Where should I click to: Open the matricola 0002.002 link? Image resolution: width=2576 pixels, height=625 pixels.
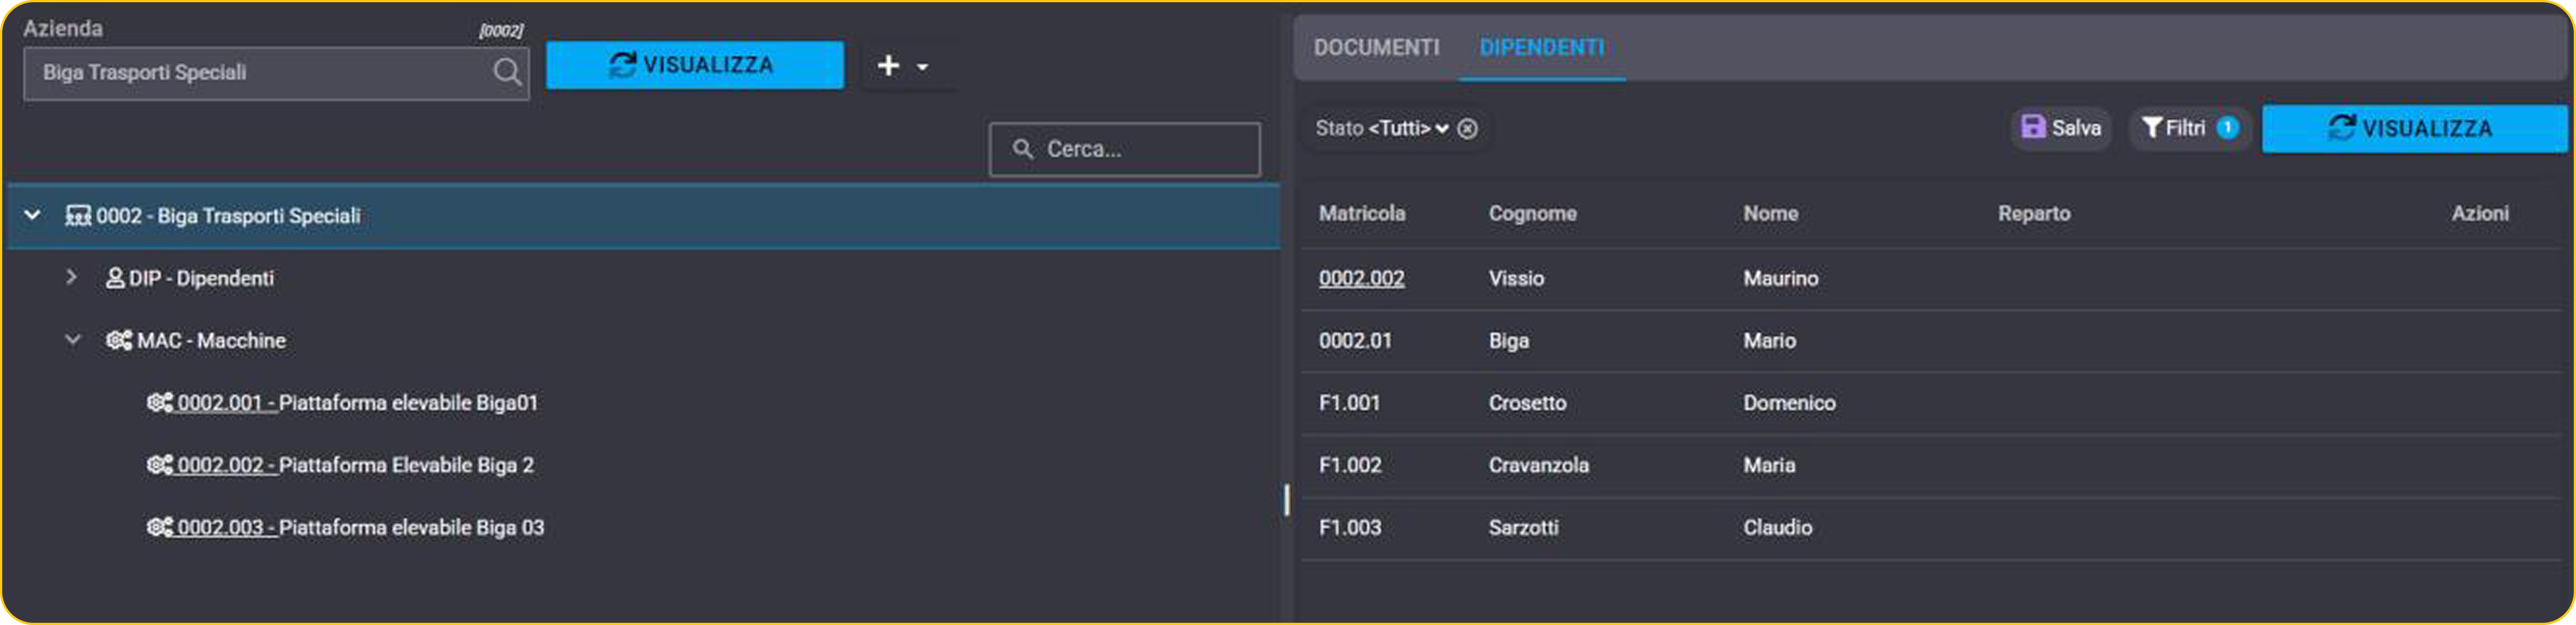pyautogui.click(x=1361, y=279)
